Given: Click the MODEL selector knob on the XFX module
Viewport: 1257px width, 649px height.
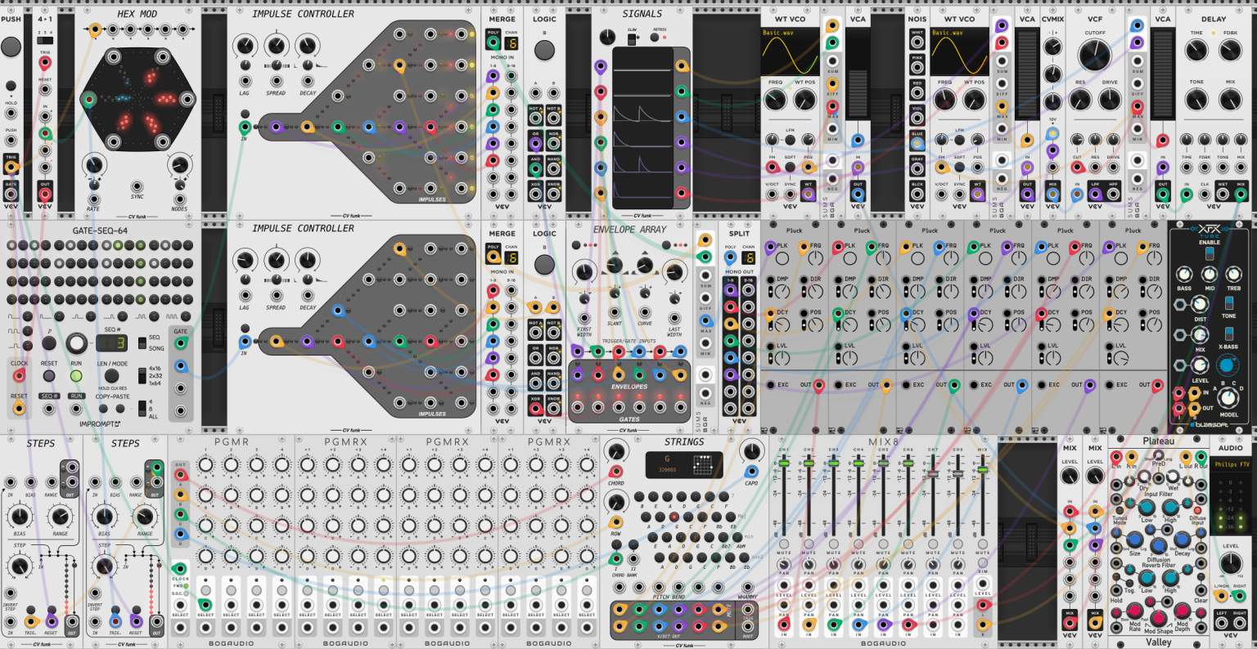Looking at the screenshot, I should tap(1228, 397).
